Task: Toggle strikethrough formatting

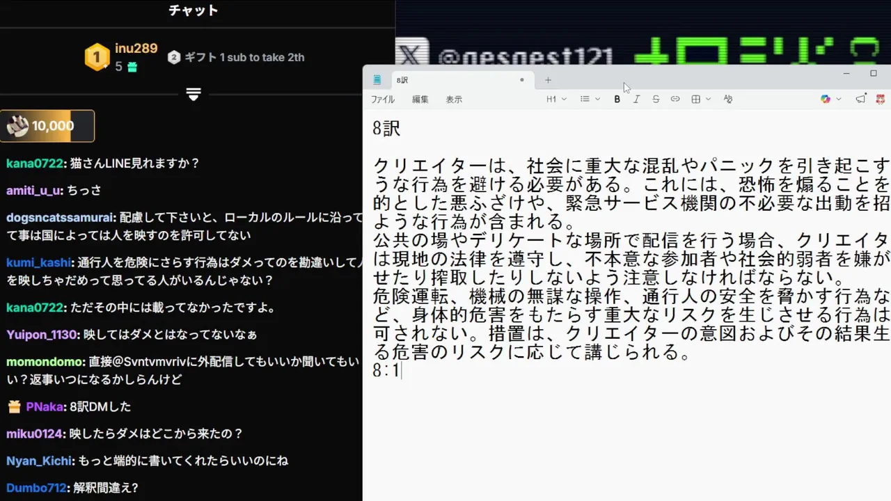Action: click(x=656, y=100)
